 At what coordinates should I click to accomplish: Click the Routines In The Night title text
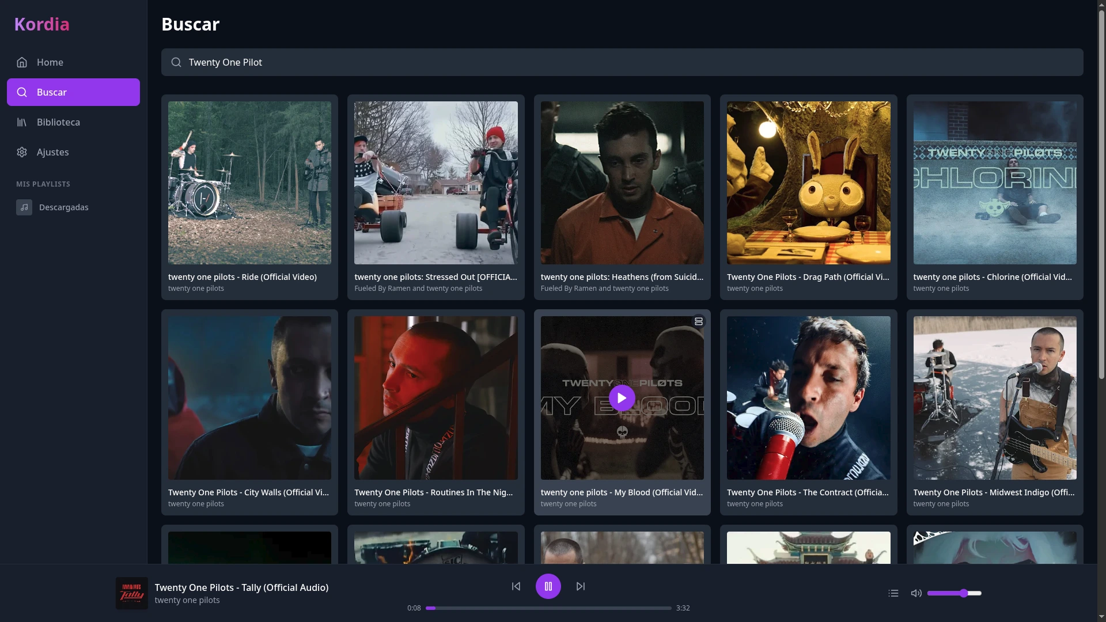[x=433, y=492]
